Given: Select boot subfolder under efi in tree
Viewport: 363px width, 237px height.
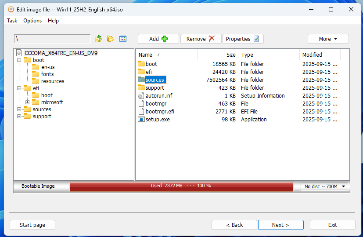Looking at the screenshot, I should (x=47, y=95).
